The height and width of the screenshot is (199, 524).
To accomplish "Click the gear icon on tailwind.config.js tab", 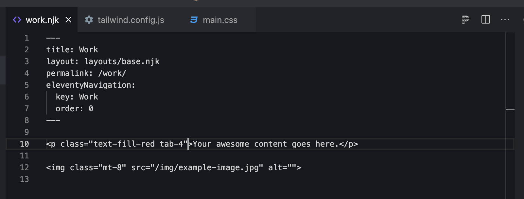I will pos(89,20).
